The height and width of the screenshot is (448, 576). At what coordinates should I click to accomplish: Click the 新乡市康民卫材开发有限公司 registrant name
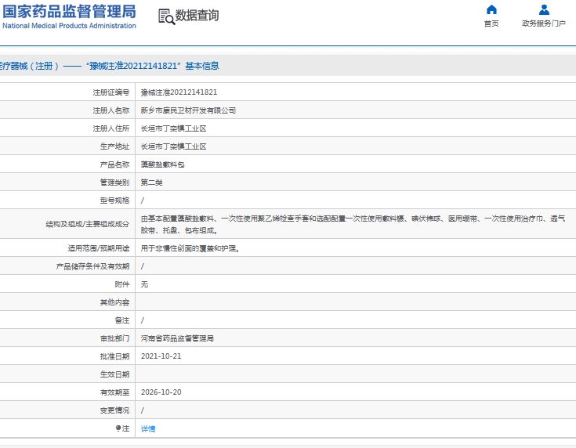tap(188, 110)
